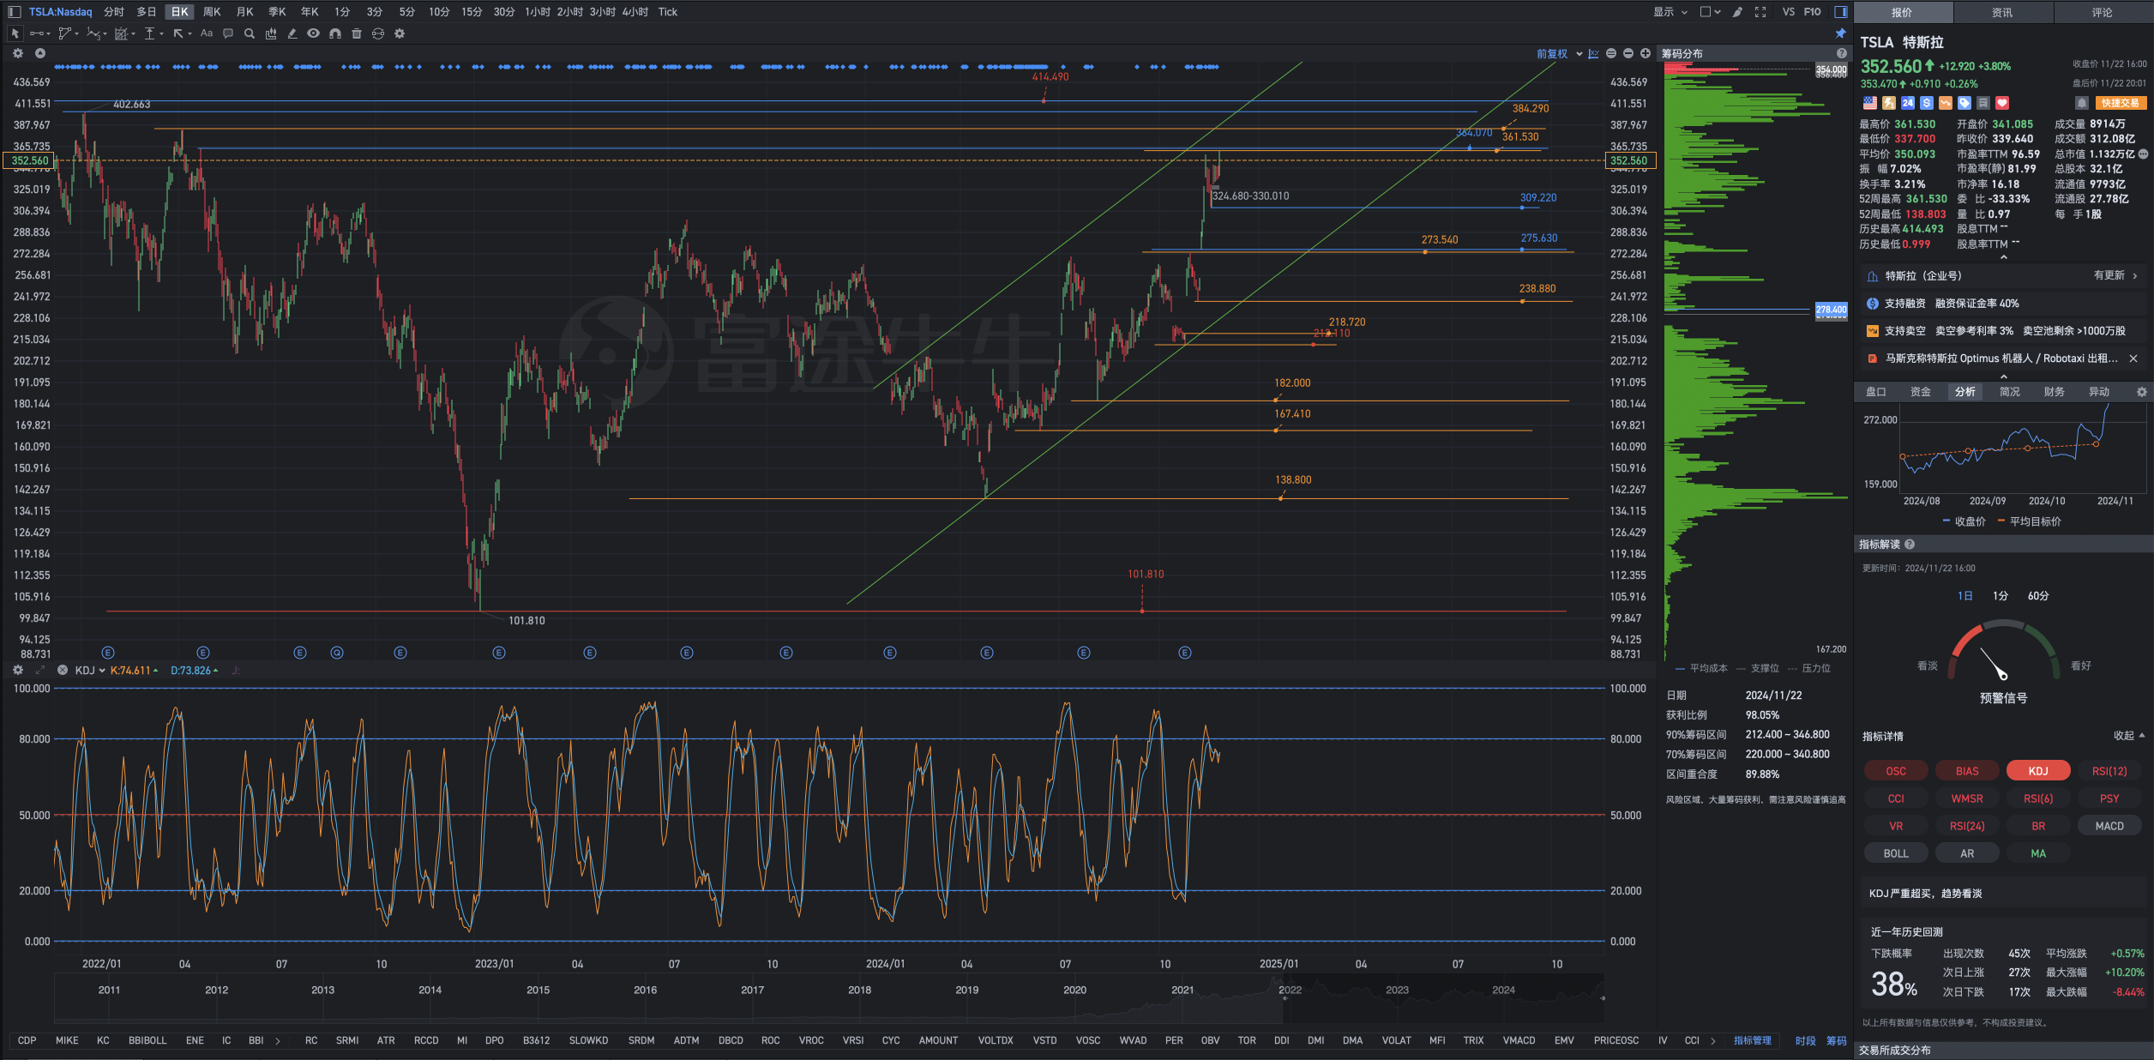
Task: Open the KDJ indicator selector dropdown
Action: tap(90, 670)
